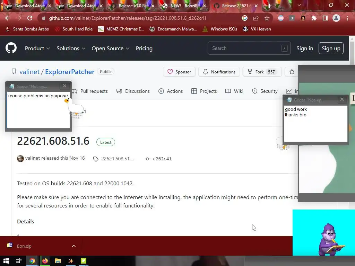The image size is (355, 266).
Task: Fork the ExplorerPatcher repository
Action: pyautogui.click(x=262, y=72)
